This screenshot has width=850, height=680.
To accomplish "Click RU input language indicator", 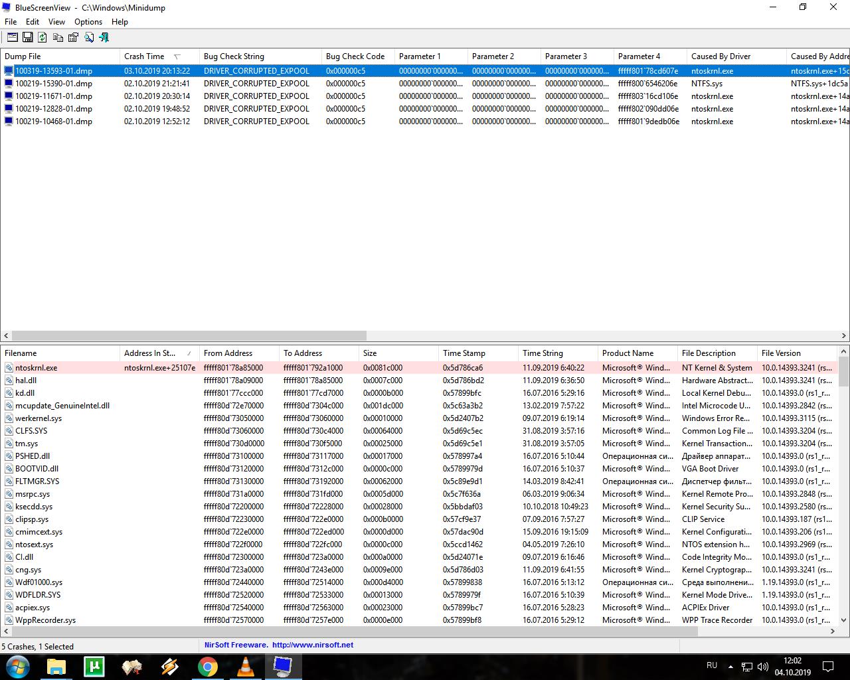I will click(712, 665).
